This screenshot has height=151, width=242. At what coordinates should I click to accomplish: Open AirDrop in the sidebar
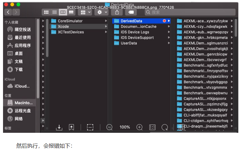19,29
